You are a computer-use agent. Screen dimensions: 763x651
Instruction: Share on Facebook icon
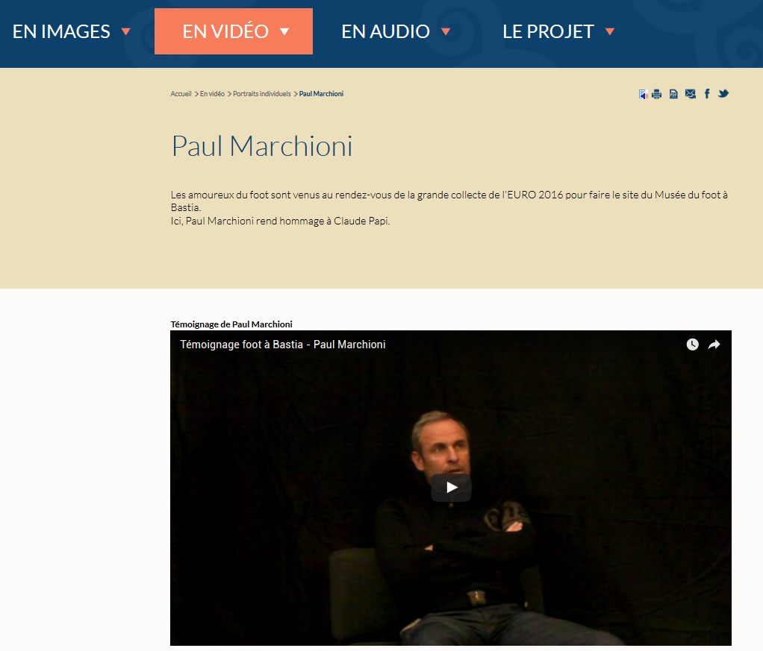(707, 94)
